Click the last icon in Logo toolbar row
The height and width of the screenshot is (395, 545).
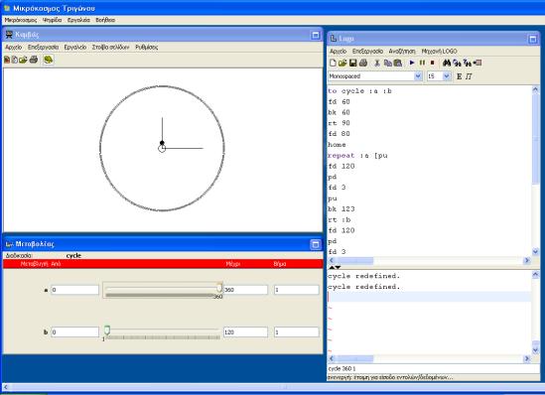point(477,63)
